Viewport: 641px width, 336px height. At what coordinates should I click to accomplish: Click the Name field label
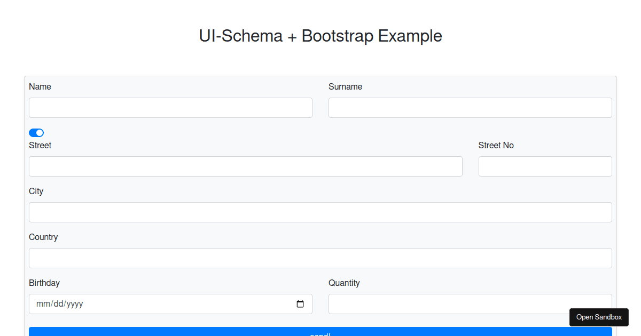coord(40,86)
